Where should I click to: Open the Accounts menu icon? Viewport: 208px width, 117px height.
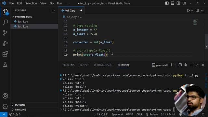tap(5, 96)
